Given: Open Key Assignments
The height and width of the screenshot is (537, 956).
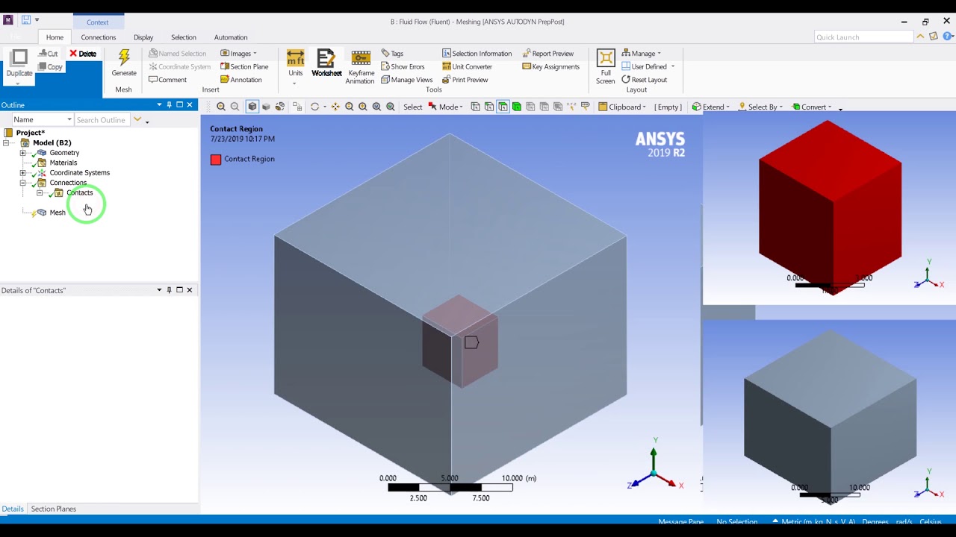Looking at the screenshot, I should 550,66.
